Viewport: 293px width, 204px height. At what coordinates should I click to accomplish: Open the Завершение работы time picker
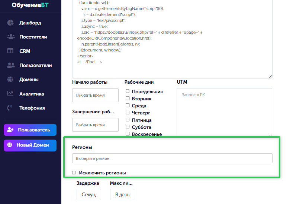pyautogui.click(x=95, y=125)
